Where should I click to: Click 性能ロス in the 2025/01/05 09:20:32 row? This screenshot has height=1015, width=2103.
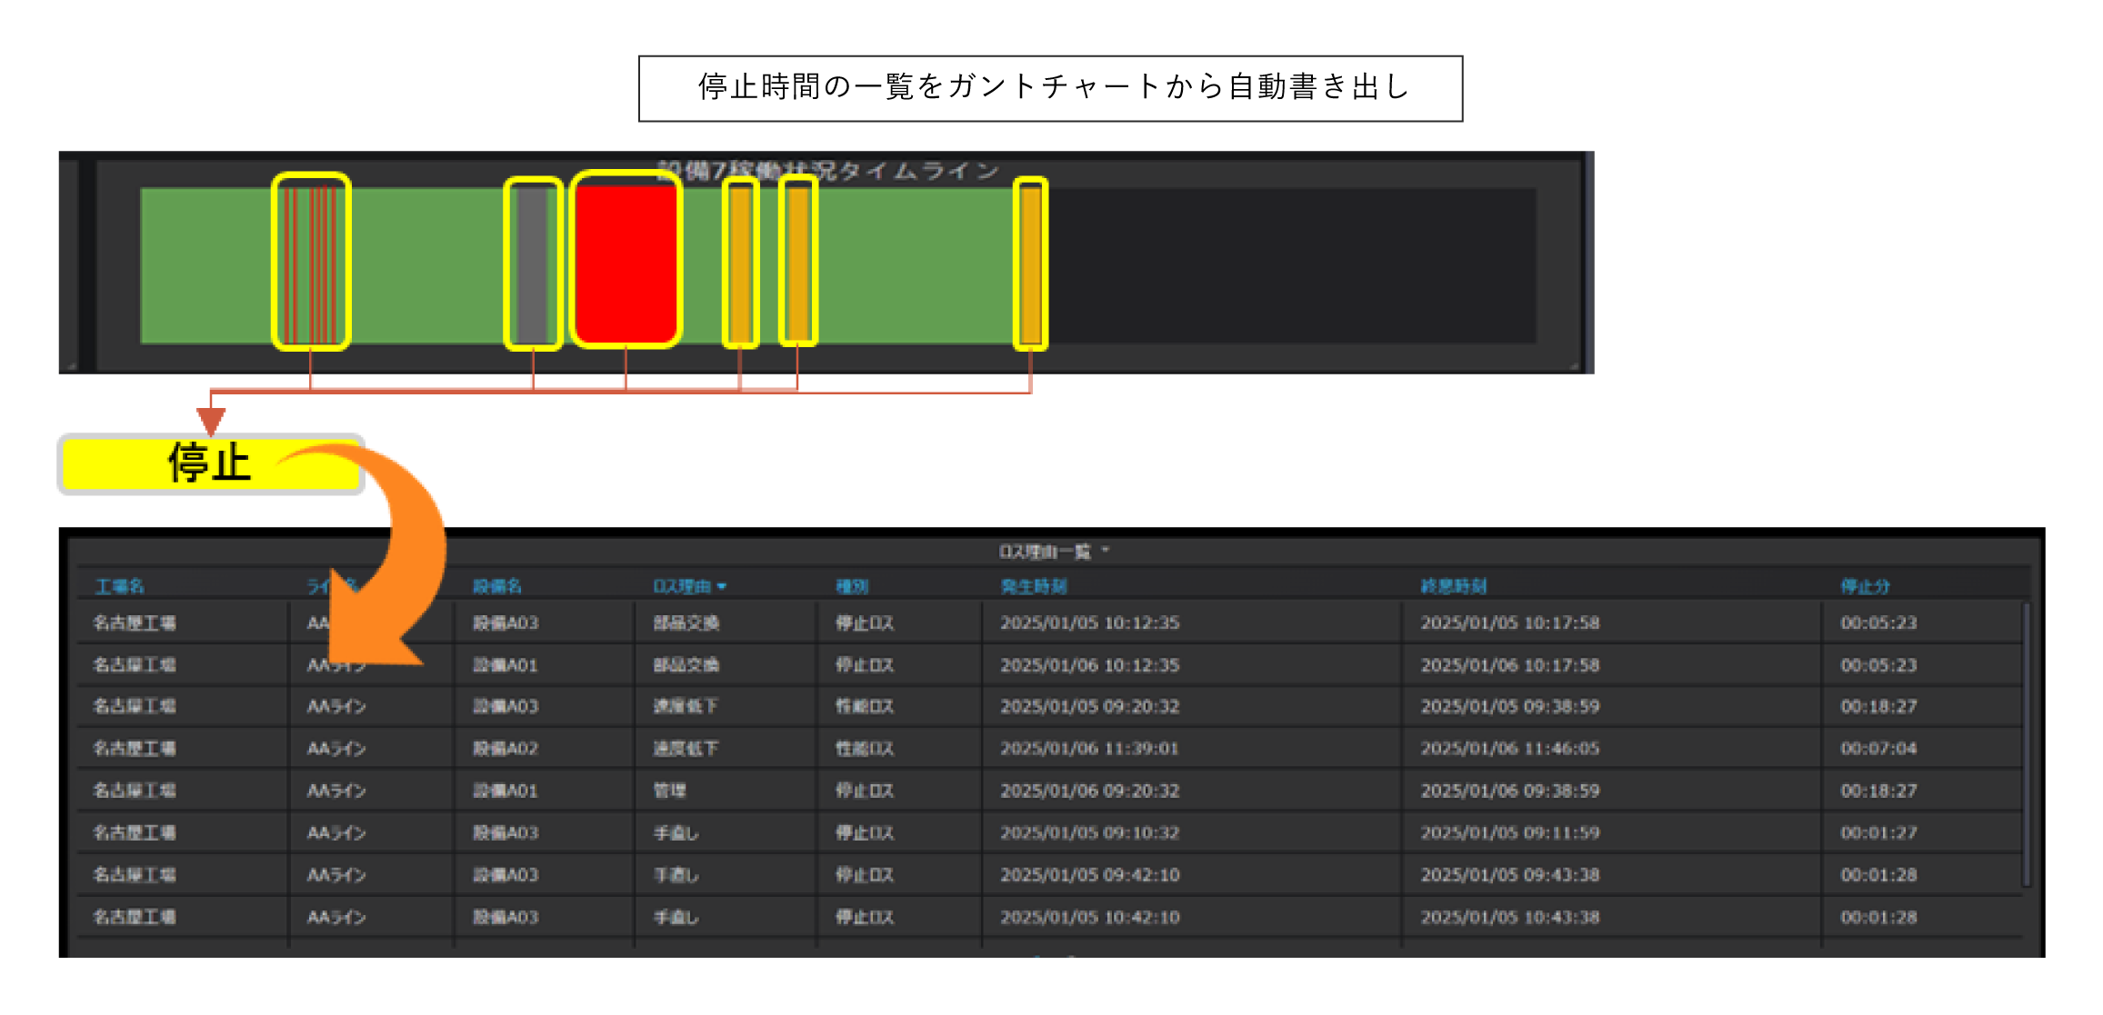(865, 706)
